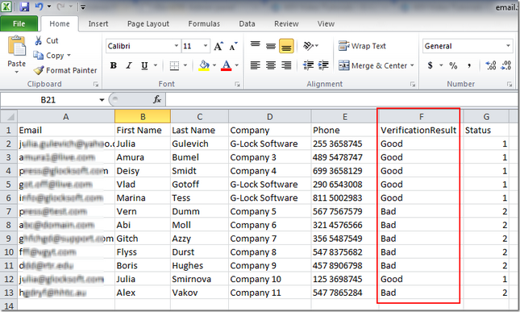This screenshot has height=312, width=520.
Task: Click the Redo arrow icon
Action: pos(60,6)
